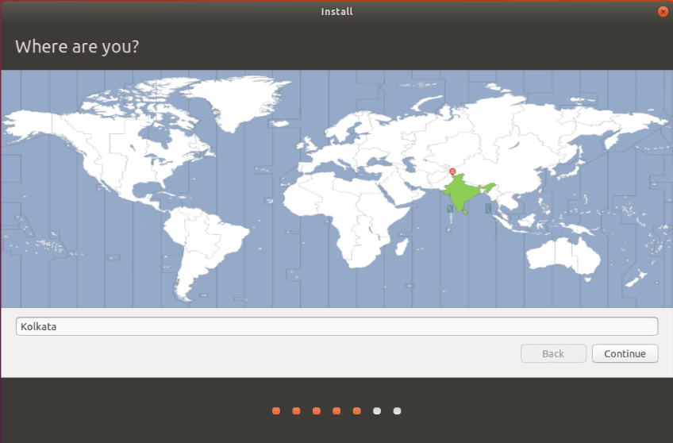The width and height of the screenshot is (673, 443).
Task: Focus the Kolkata location text field
Action: 336,326
